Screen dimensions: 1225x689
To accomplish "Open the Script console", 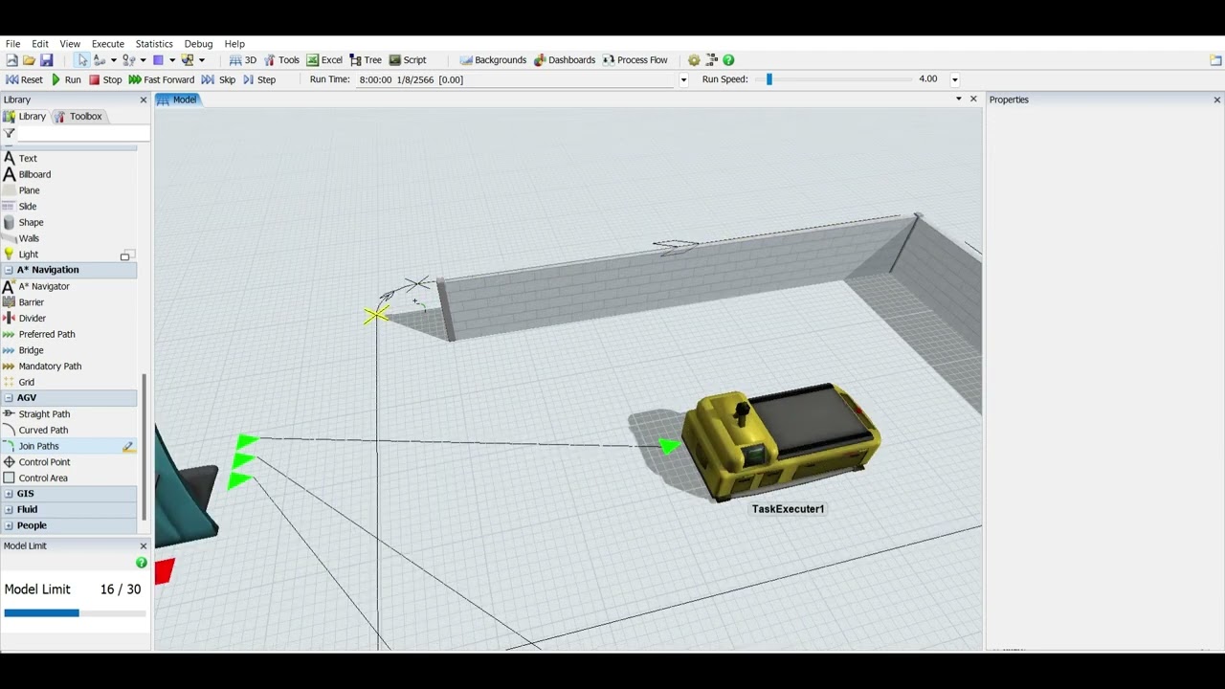I will click(x=408, y=60).
